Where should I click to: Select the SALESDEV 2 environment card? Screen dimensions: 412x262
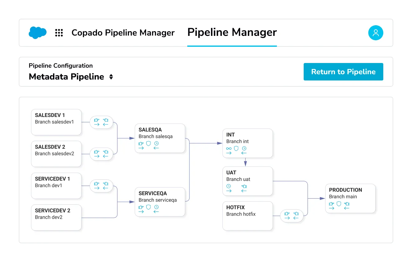(56, 154)
